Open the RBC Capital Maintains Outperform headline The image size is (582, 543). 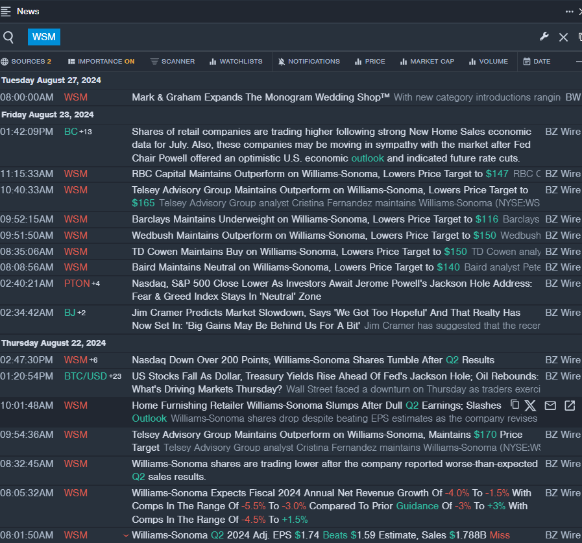pos(321,174)
